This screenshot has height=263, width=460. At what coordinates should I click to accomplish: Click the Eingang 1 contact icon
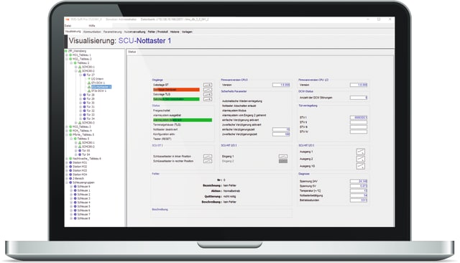coord(283,157)
